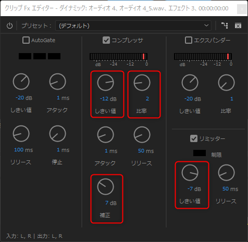
Task: Click the AutoGate 100 ms release value
Action: pyautogui.click(x=23, y=150)
